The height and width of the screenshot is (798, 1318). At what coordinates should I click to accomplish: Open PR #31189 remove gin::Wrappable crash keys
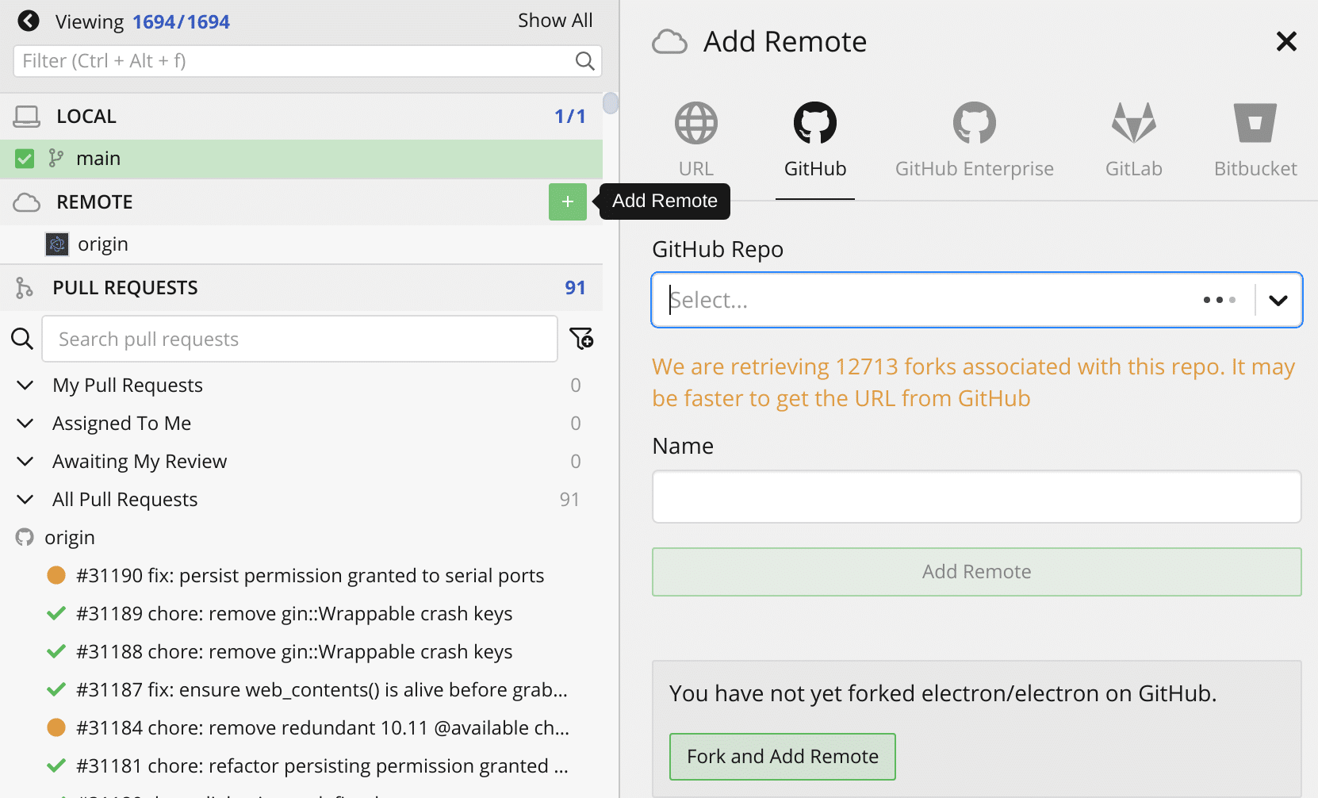[294, 613]
